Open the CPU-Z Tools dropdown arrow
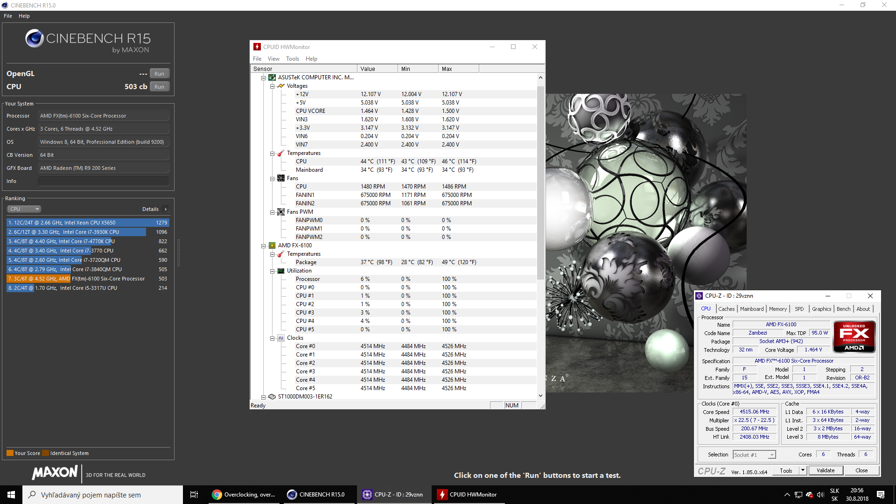 [803, 470]
